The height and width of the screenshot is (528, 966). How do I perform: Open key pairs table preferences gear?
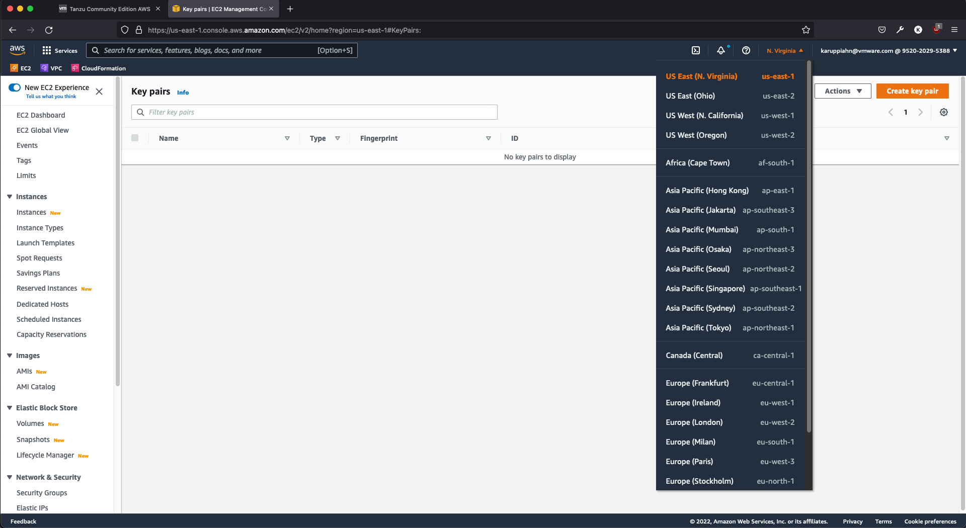(944, 112)
